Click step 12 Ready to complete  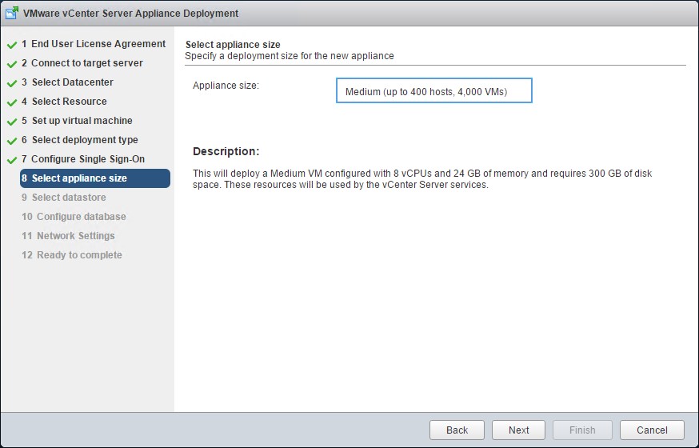point(72,254)
